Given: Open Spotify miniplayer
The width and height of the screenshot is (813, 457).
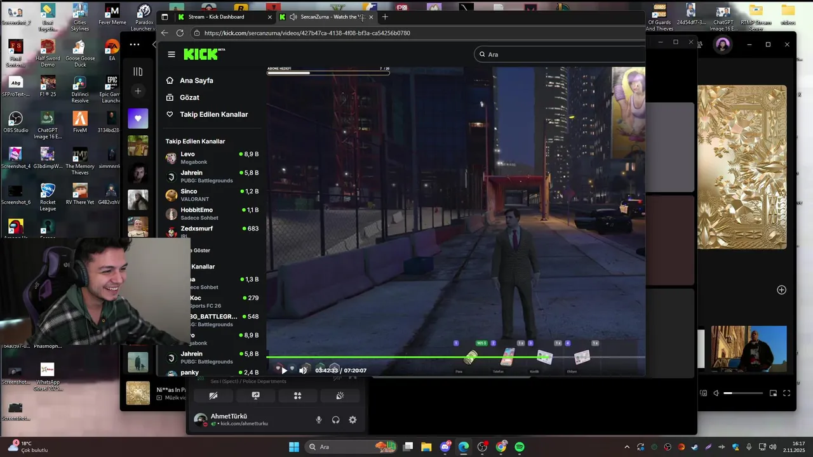Looking at the screenshot, I should pos(773,394).
